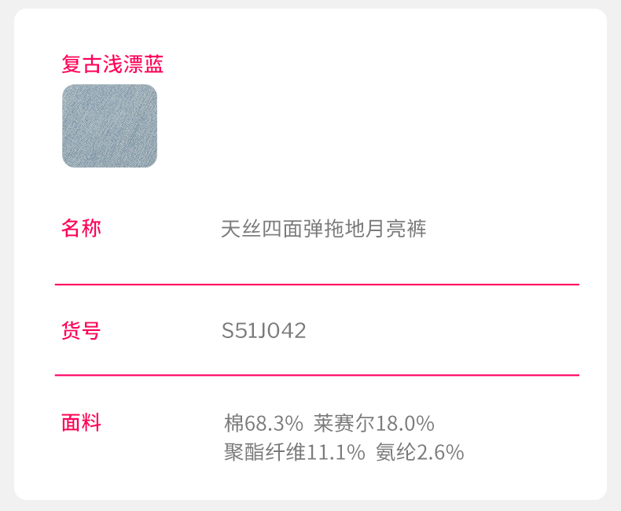Click the 棉 cotton character
The image size is (621, 511).
pyautogui.click(x=234, y=424)
